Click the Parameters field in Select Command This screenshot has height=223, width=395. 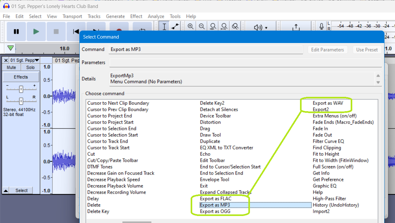coord(245,63)
